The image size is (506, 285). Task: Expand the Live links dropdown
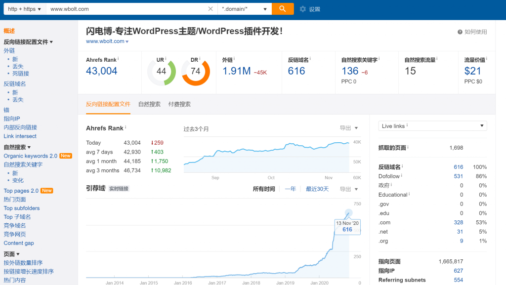point(432,126)
